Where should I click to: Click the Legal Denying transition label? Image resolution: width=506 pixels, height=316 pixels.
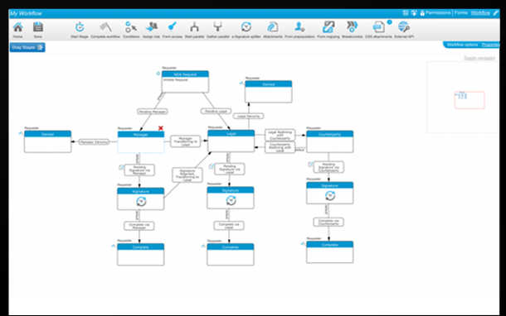tap(249, 116)
